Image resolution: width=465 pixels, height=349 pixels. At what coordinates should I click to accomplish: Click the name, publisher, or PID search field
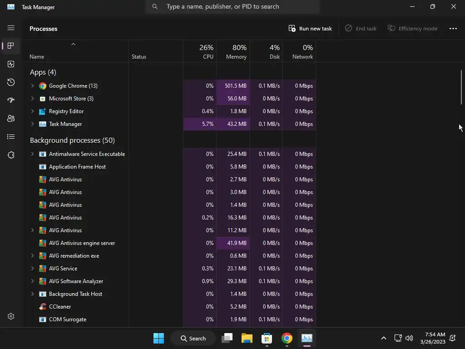(232, 6)
